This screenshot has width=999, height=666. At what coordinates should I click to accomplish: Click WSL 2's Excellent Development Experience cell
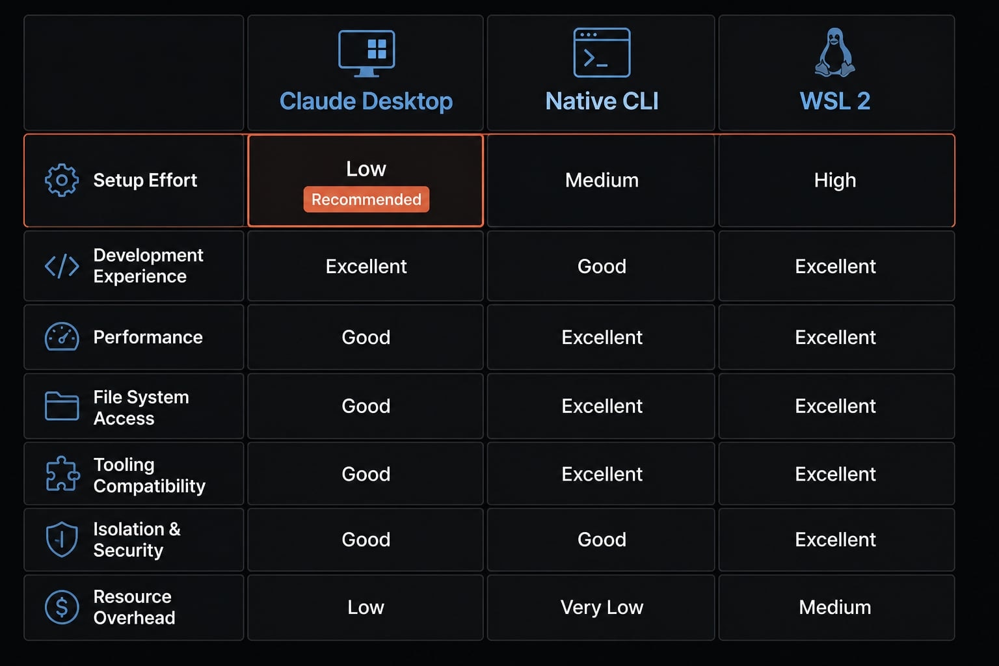(x=835, y=266)
